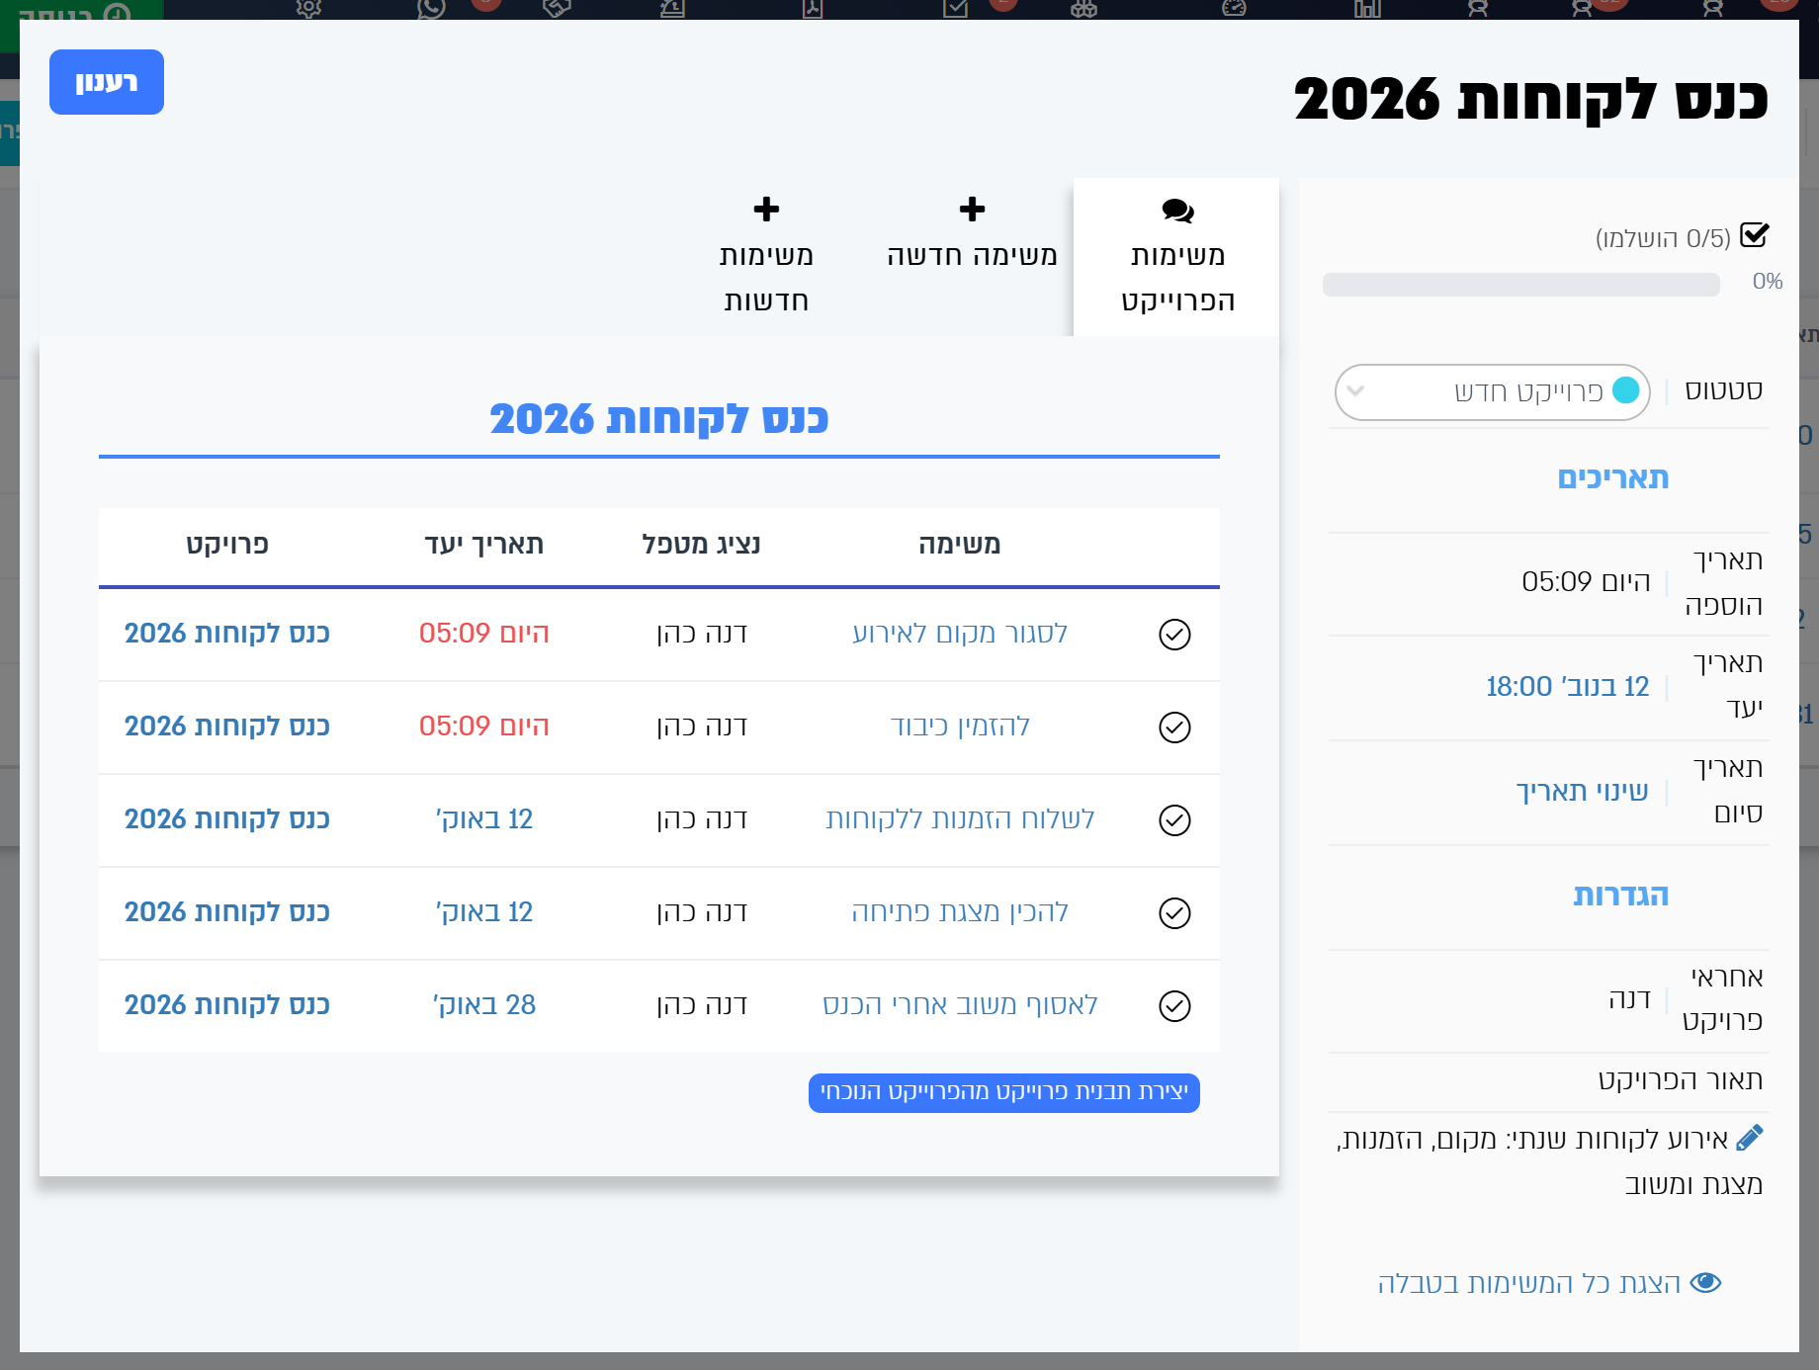Click due date '28 באוק'' in last row

[483, 1005]
